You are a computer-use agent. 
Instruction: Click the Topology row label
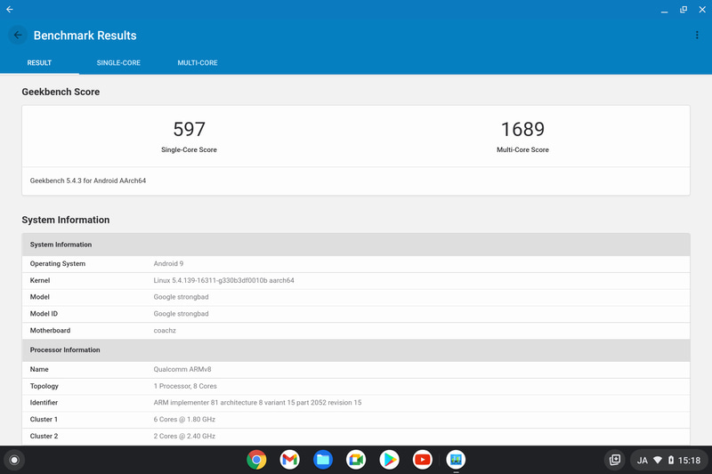coord(44,386)
